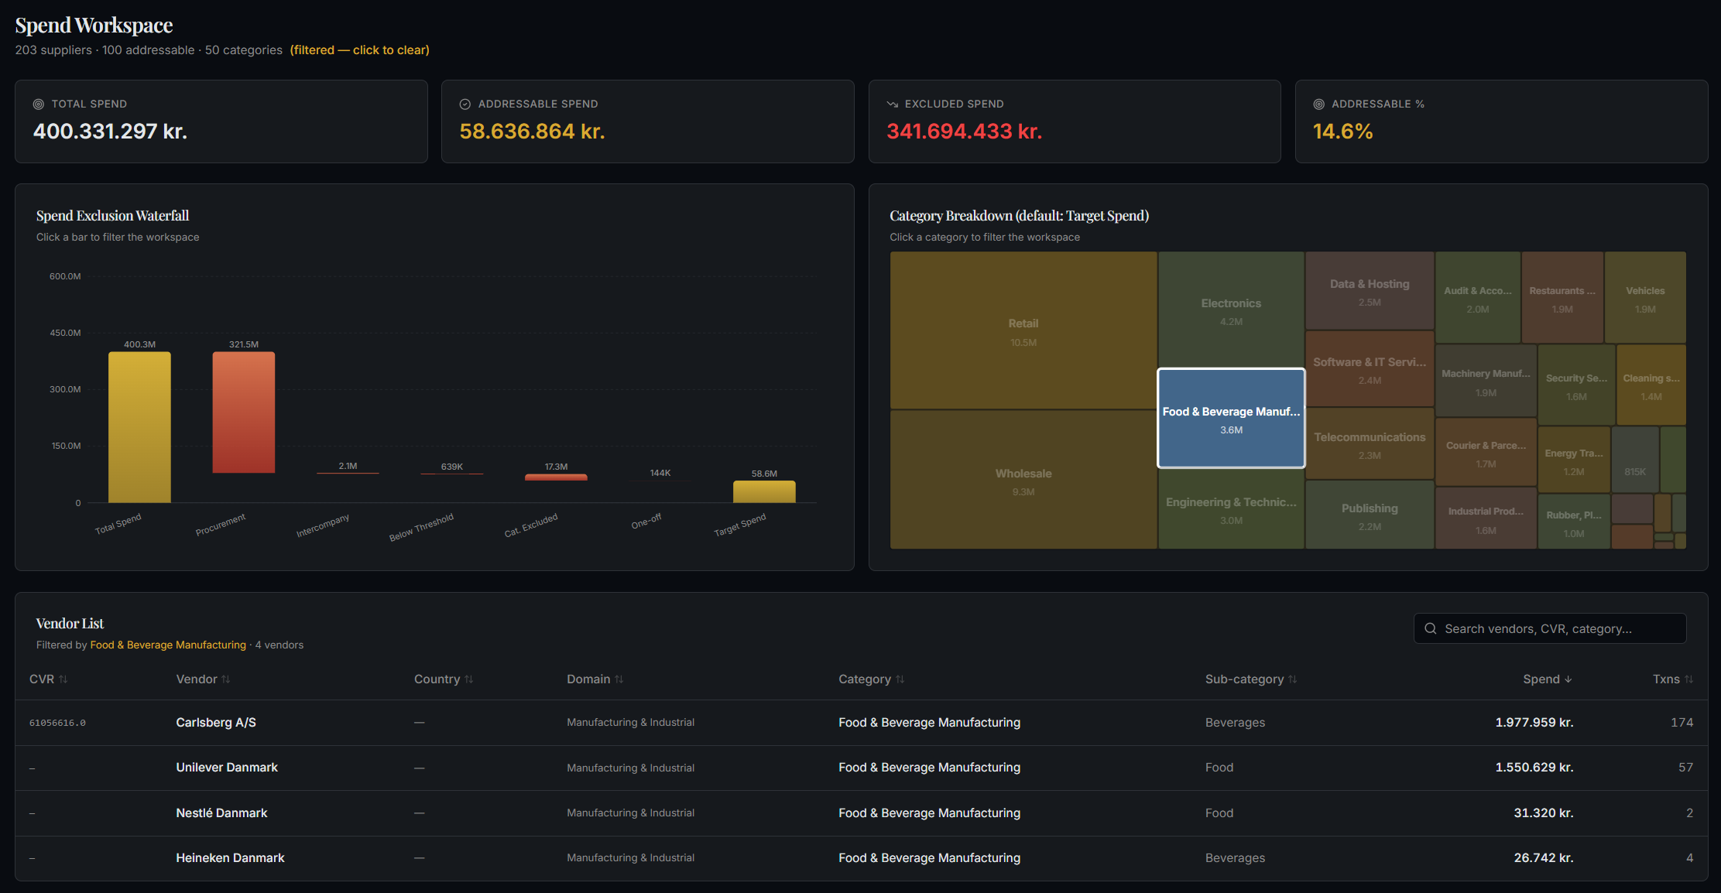Select the Total Spend waterfall bar

[x=139, y=427]
